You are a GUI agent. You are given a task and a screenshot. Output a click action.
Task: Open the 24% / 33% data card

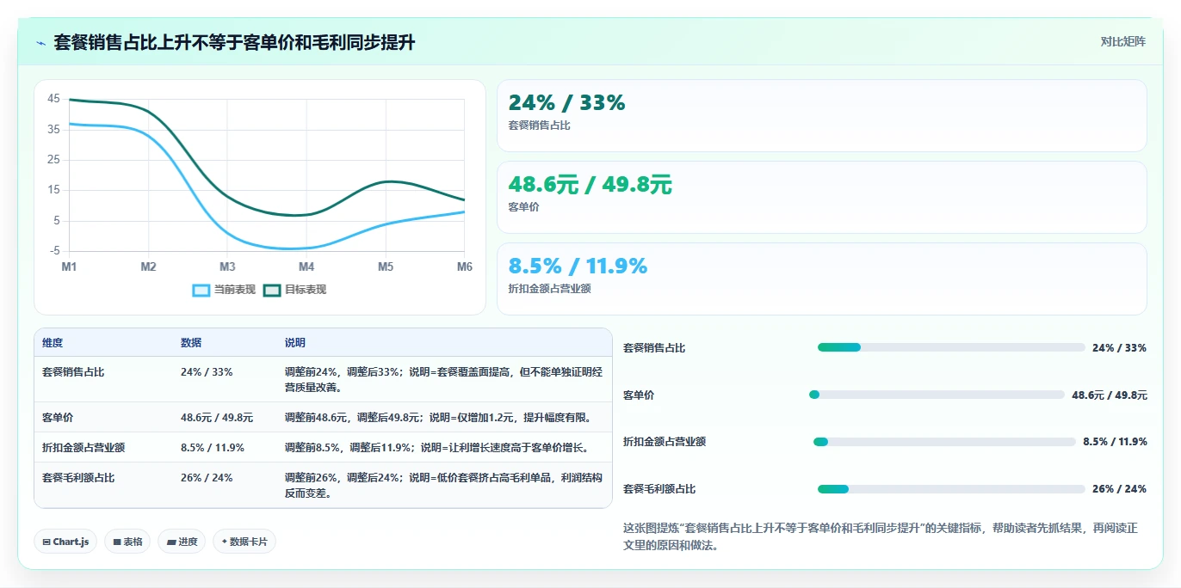coord(822,115)
